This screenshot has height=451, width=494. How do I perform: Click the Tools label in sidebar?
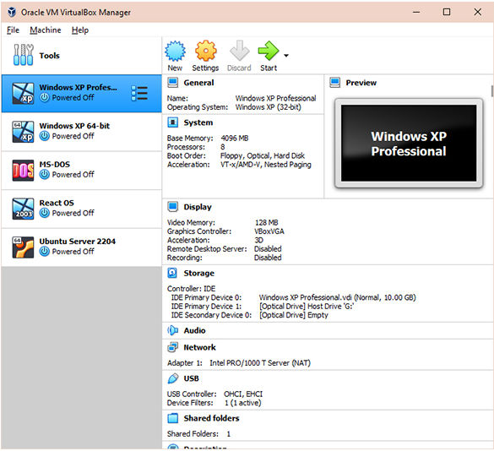(x=49, y=56)
